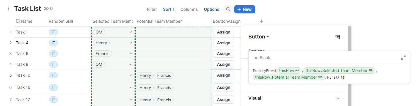Select the Francis chip in Task 6 row
This screenshot has height=106, width=416.
102,54
